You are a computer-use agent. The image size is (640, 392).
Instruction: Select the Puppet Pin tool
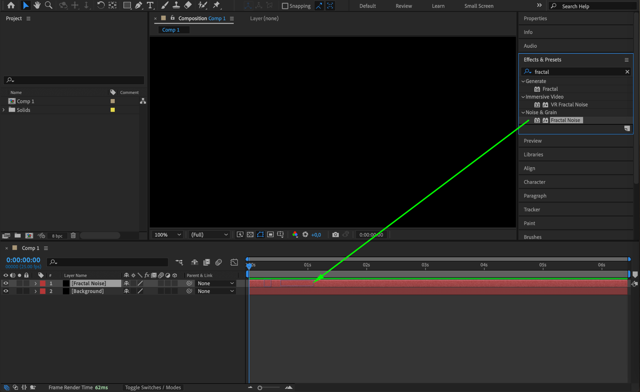click(216, 5)
